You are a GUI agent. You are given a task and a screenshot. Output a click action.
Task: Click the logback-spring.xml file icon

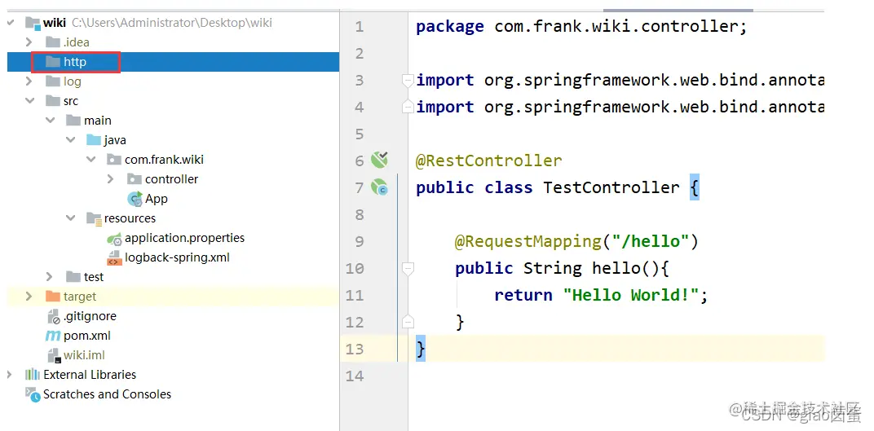click(114, 257)
